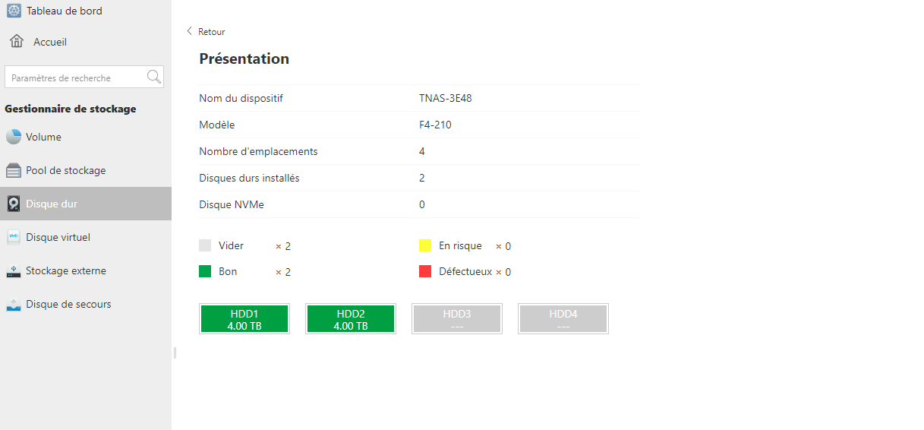
Task: Select the HDD1 4.00 TB disk
Action: 244,319
